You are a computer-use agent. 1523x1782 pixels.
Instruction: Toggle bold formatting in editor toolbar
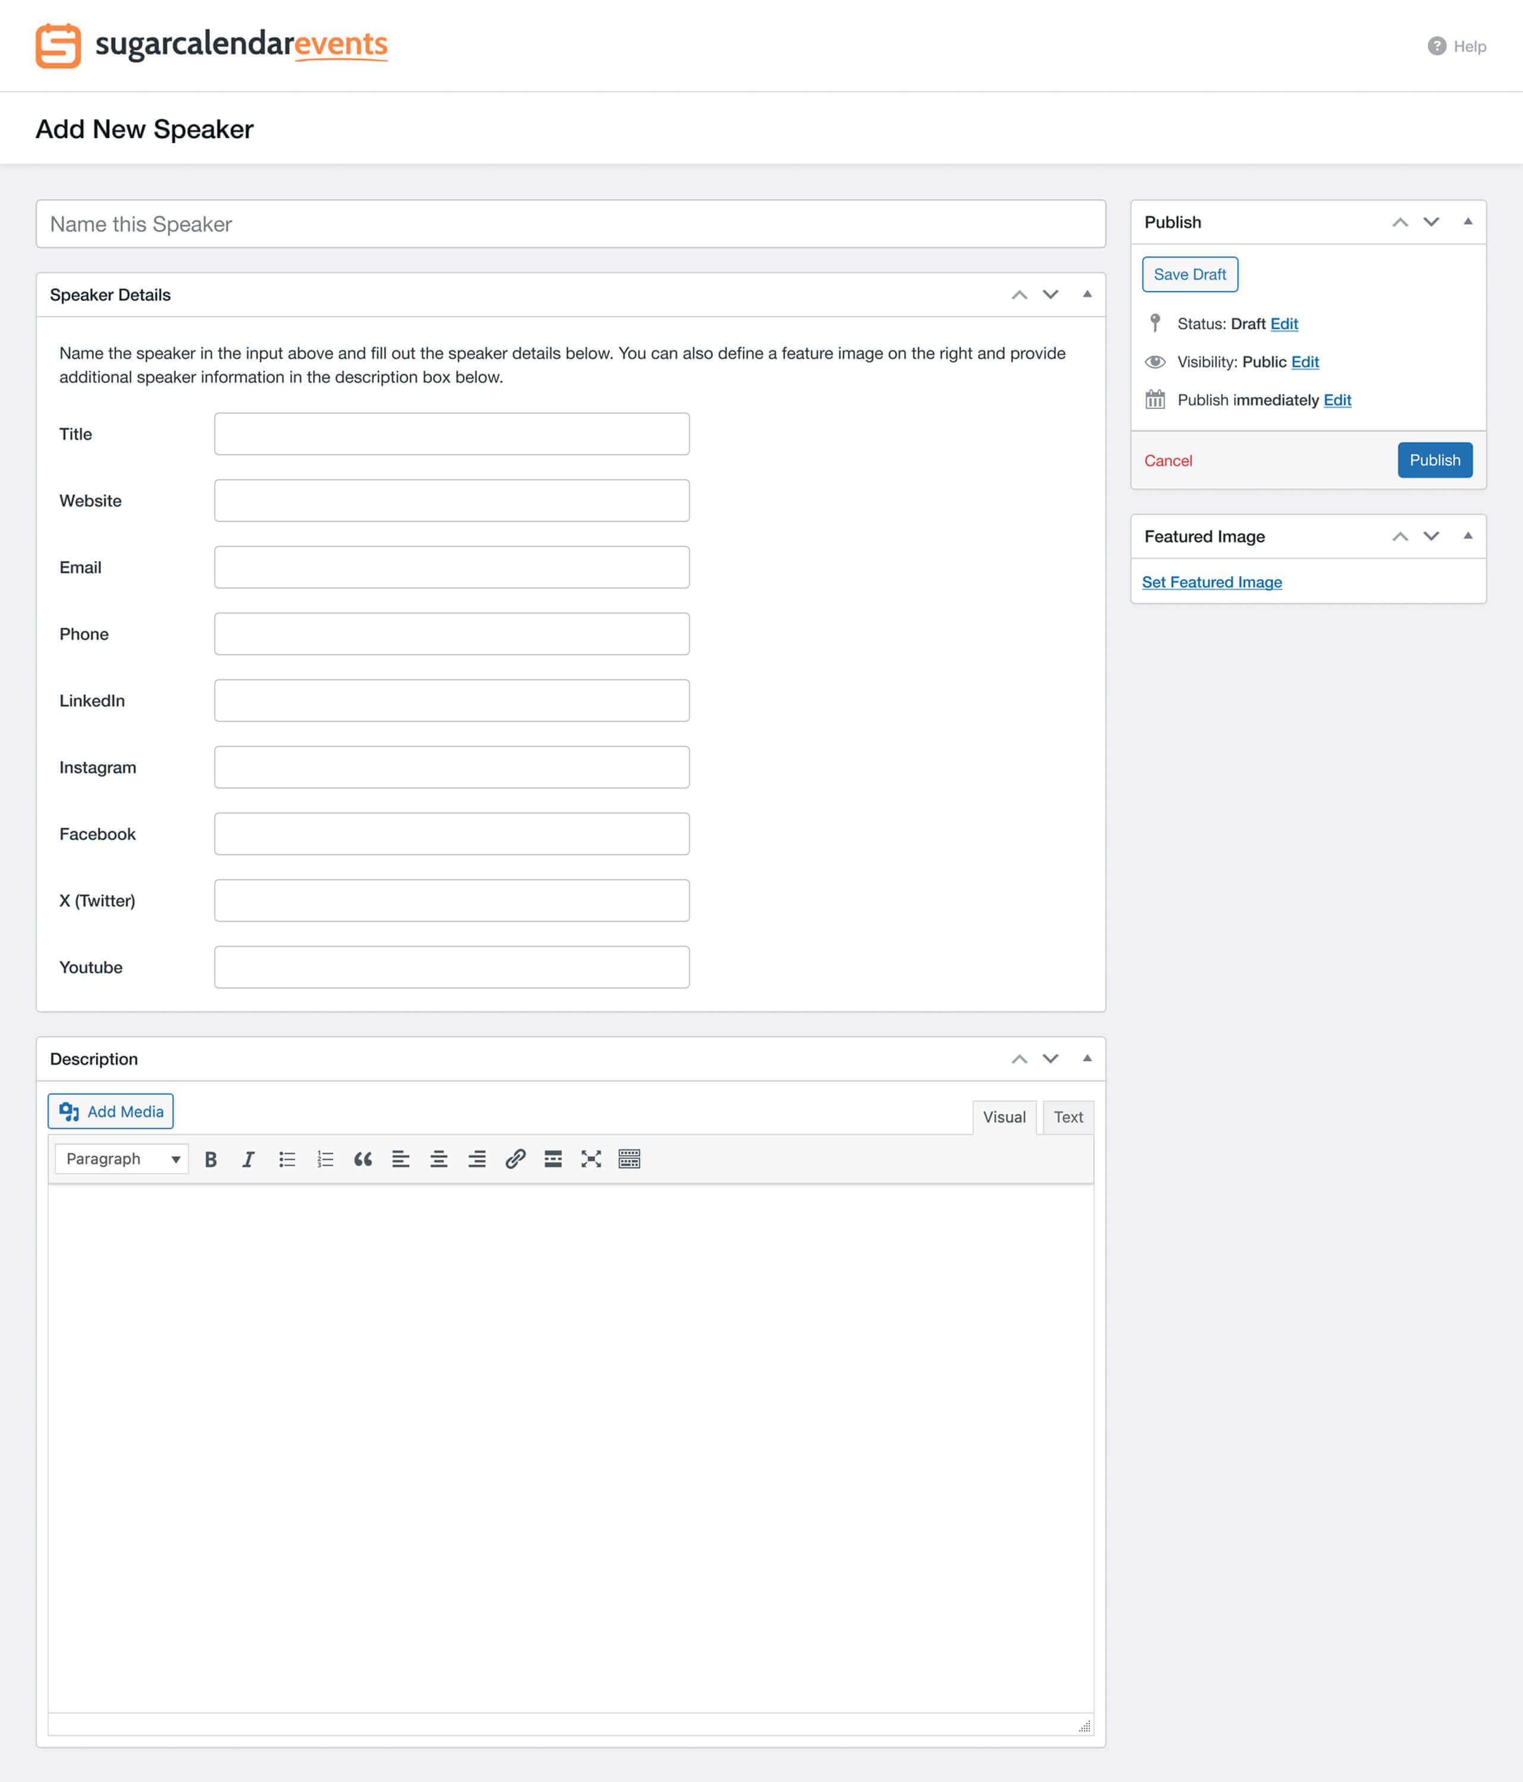tap(211, 1159)
